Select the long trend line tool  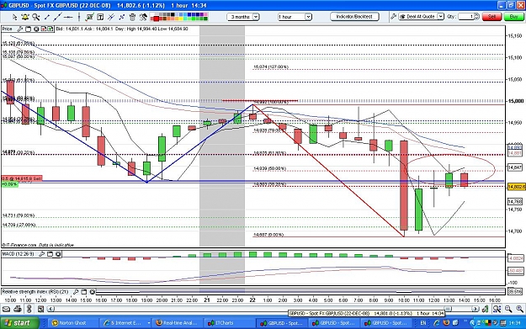coord(57,17)
